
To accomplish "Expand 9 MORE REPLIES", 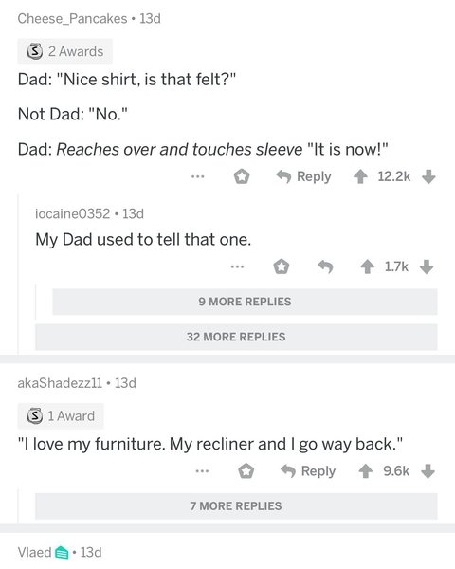I will pos(245,302).
